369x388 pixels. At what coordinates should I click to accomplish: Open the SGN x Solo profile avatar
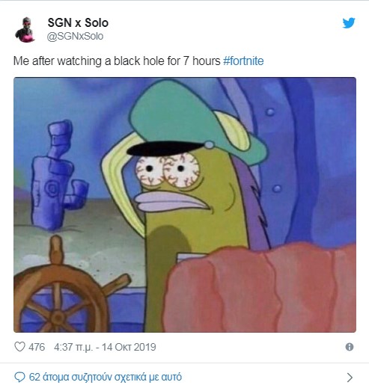coord(25,30)
